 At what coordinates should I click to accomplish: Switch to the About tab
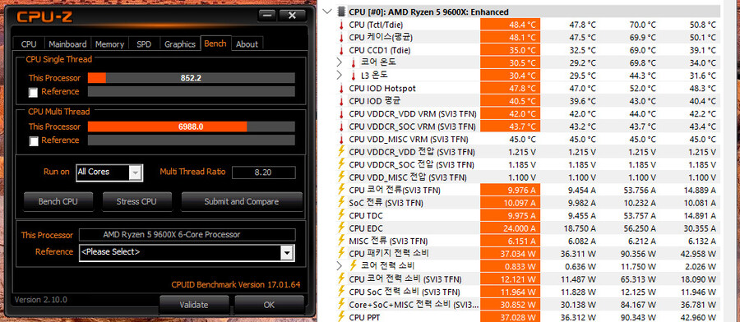247,44
